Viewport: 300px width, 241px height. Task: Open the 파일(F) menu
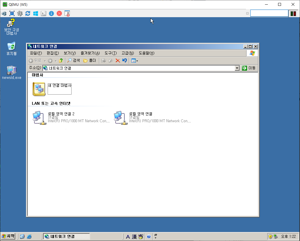(36, 53)
